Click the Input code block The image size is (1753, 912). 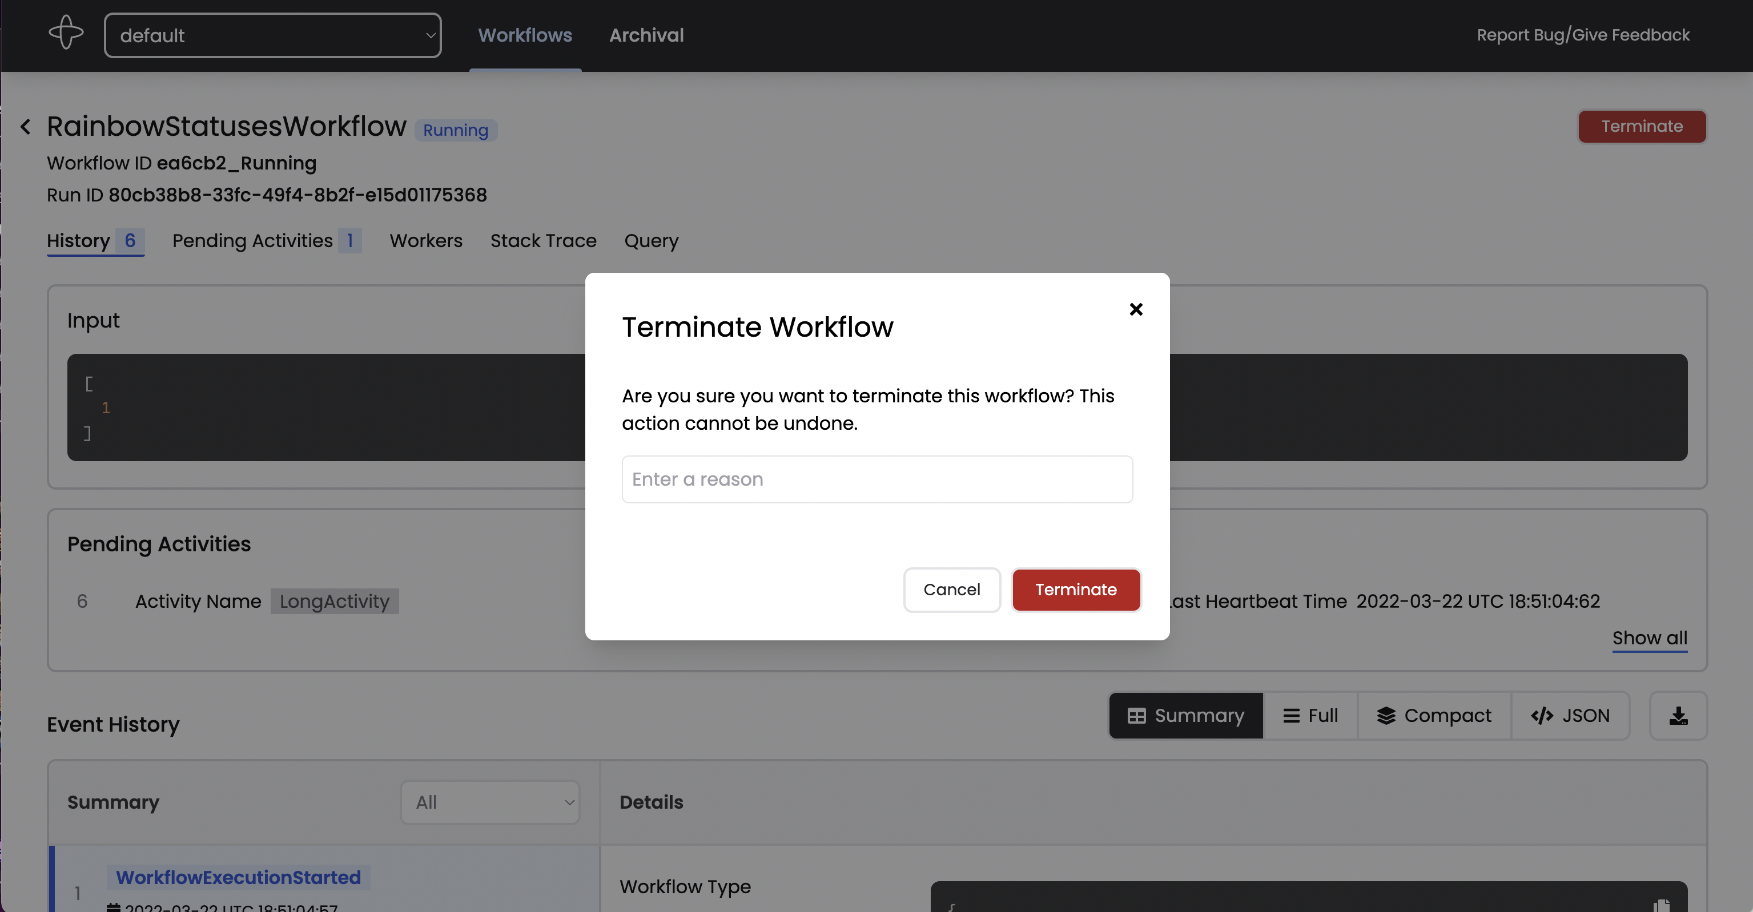pyautogui.click(x=876, y=407)
